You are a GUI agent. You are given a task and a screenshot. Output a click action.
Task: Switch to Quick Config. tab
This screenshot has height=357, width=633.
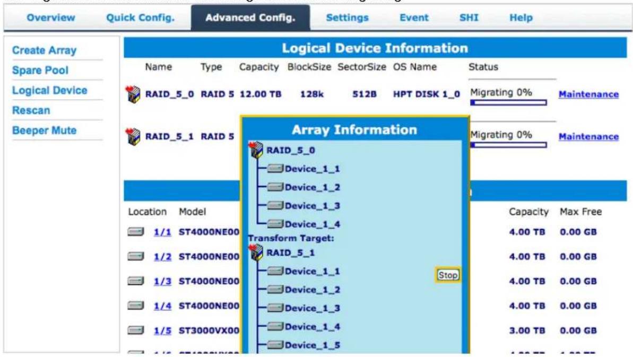coord(140,18)
